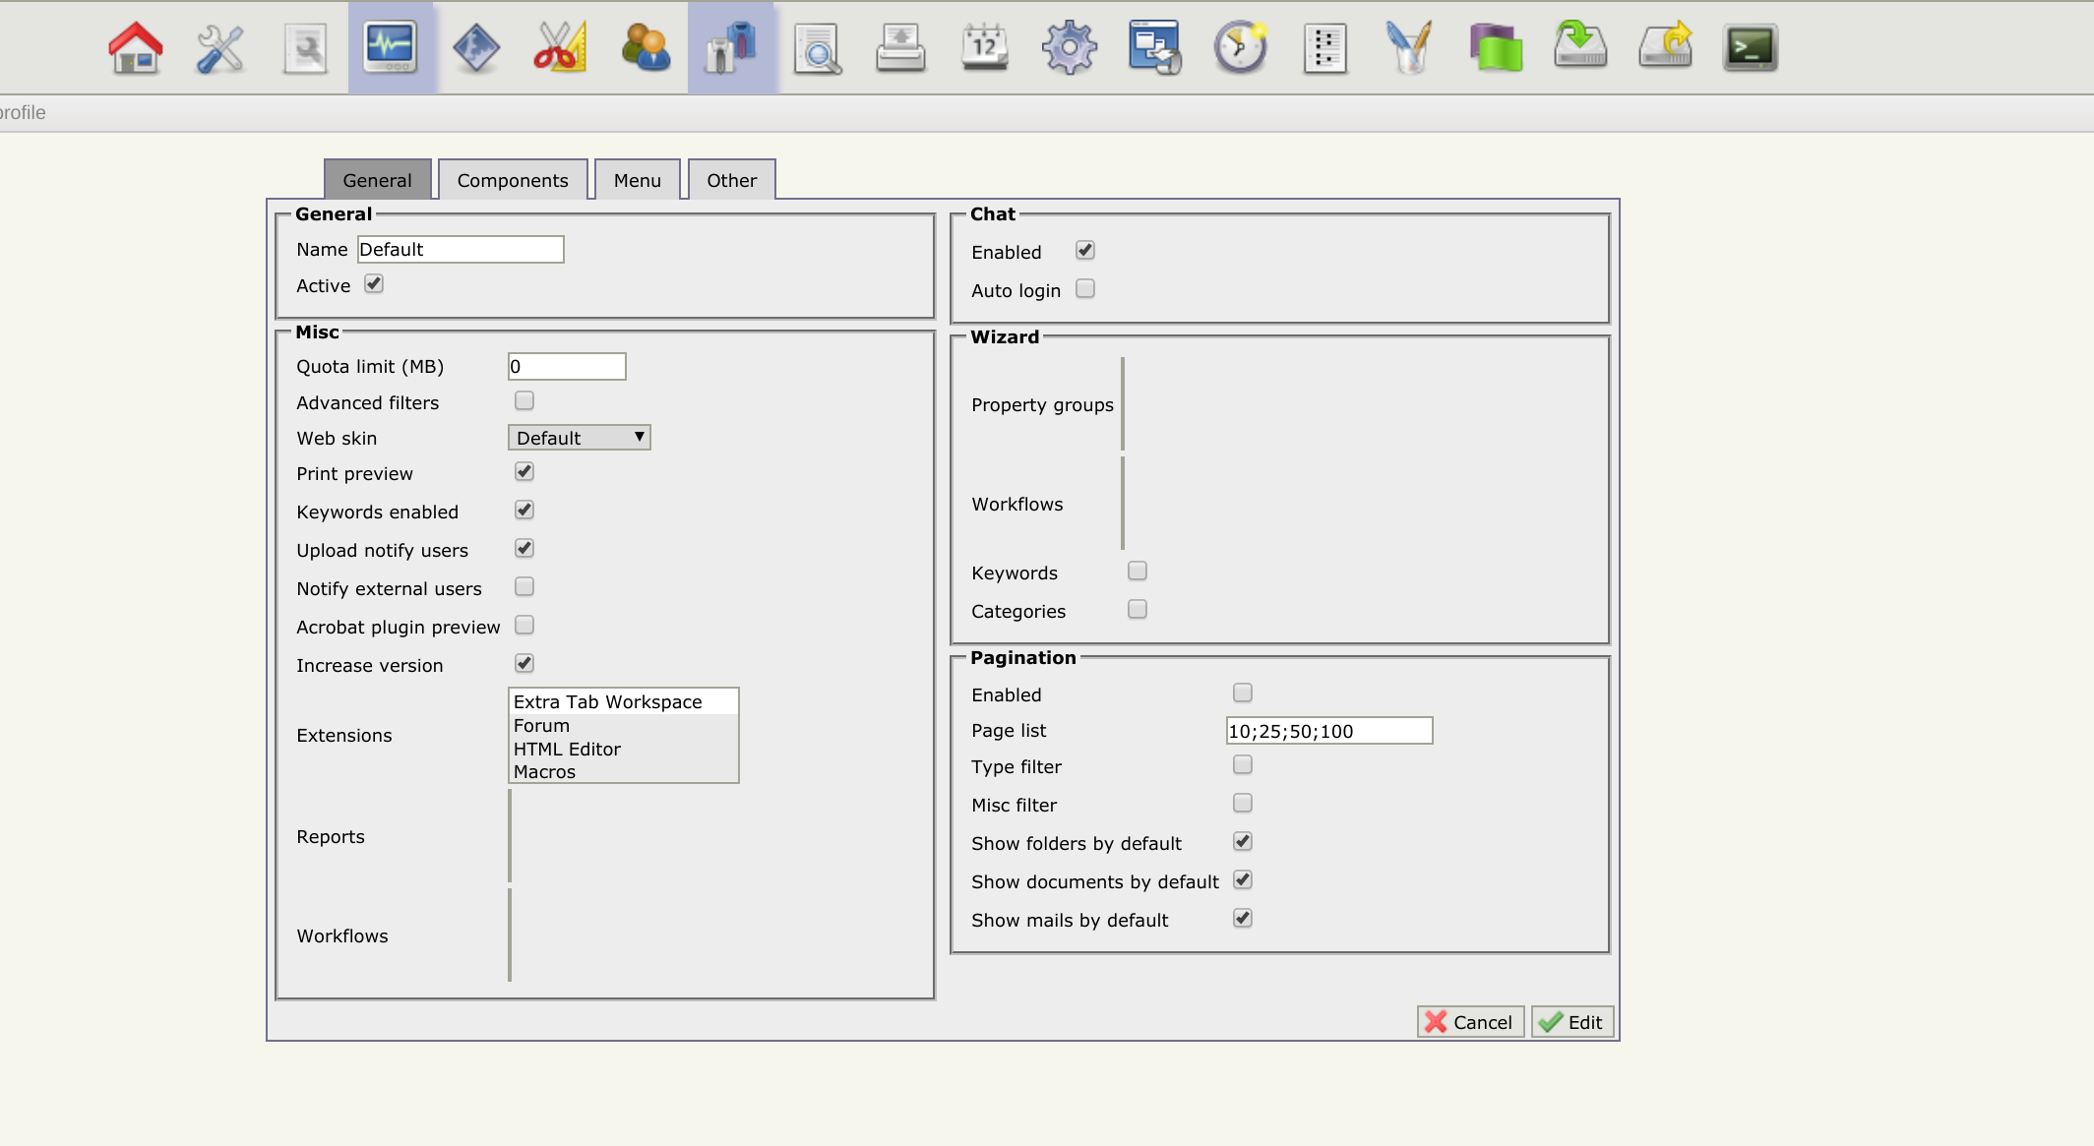Click the calendar icon showing 12
The height and width of the screenshot is (1146, 2094).
click(984, 47)
